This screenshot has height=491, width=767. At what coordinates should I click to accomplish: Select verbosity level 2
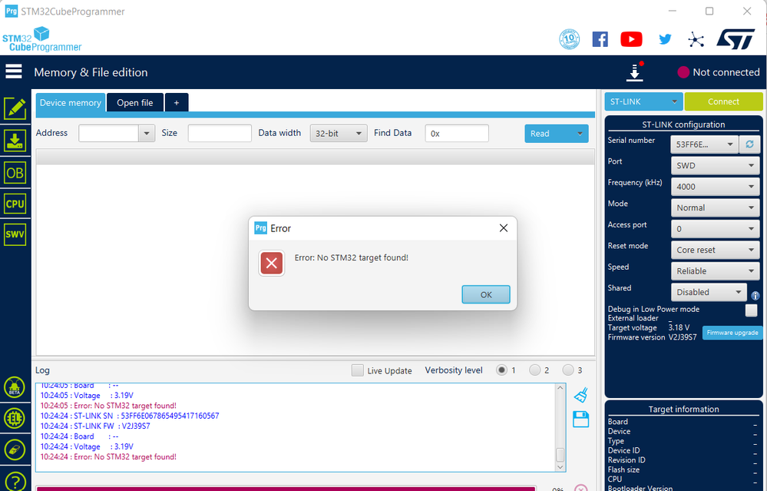(534, 370)
